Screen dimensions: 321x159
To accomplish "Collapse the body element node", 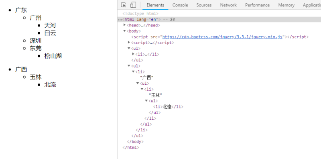I will tap(124, 31).
